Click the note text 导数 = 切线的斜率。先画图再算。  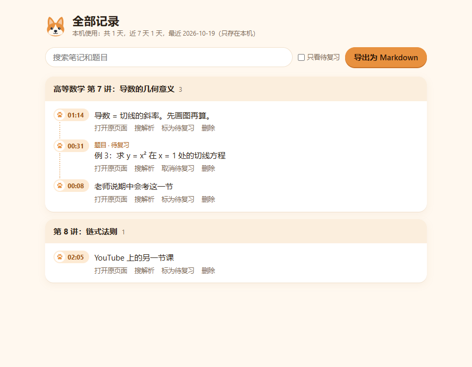click(x=153, y=116)
